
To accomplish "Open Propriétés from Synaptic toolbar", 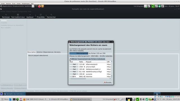I will [40, 16].
